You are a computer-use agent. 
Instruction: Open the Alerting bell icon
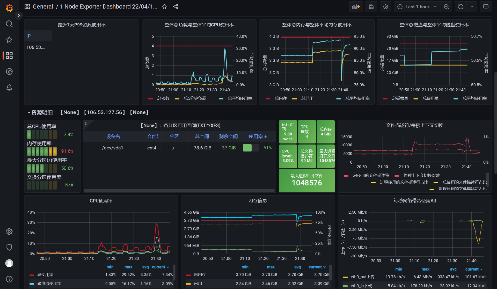pos(9,87)
